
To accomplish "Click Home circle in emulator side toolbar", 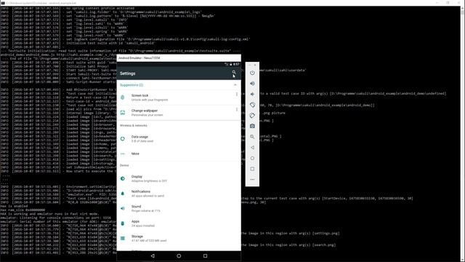I will 252,159.
